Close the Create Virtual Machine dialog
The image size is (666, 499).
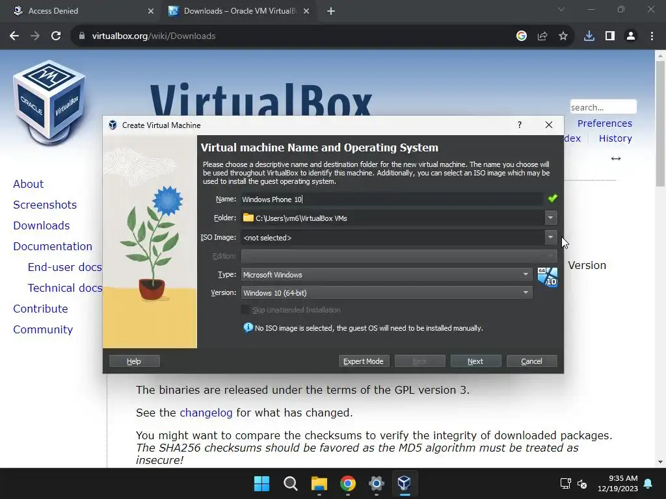tap(549, 125)
